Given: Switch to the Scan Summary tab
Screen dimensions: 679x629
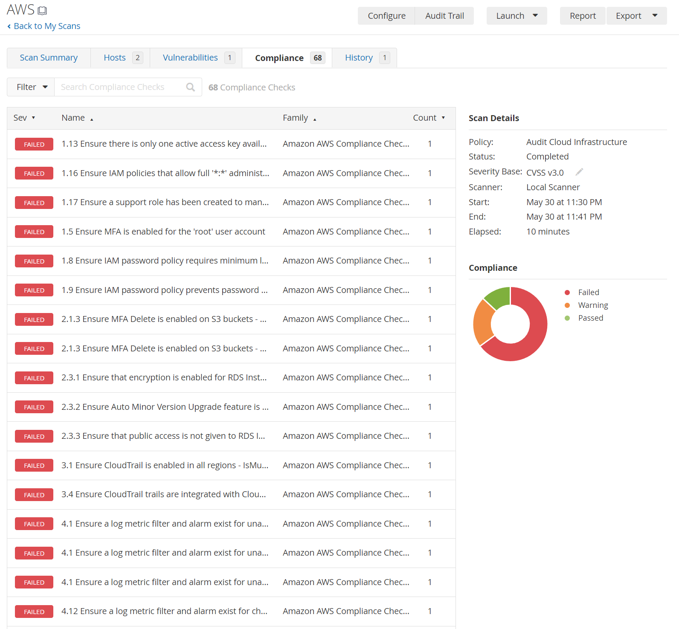Looking at the screenshot, I should coord(49,58).
